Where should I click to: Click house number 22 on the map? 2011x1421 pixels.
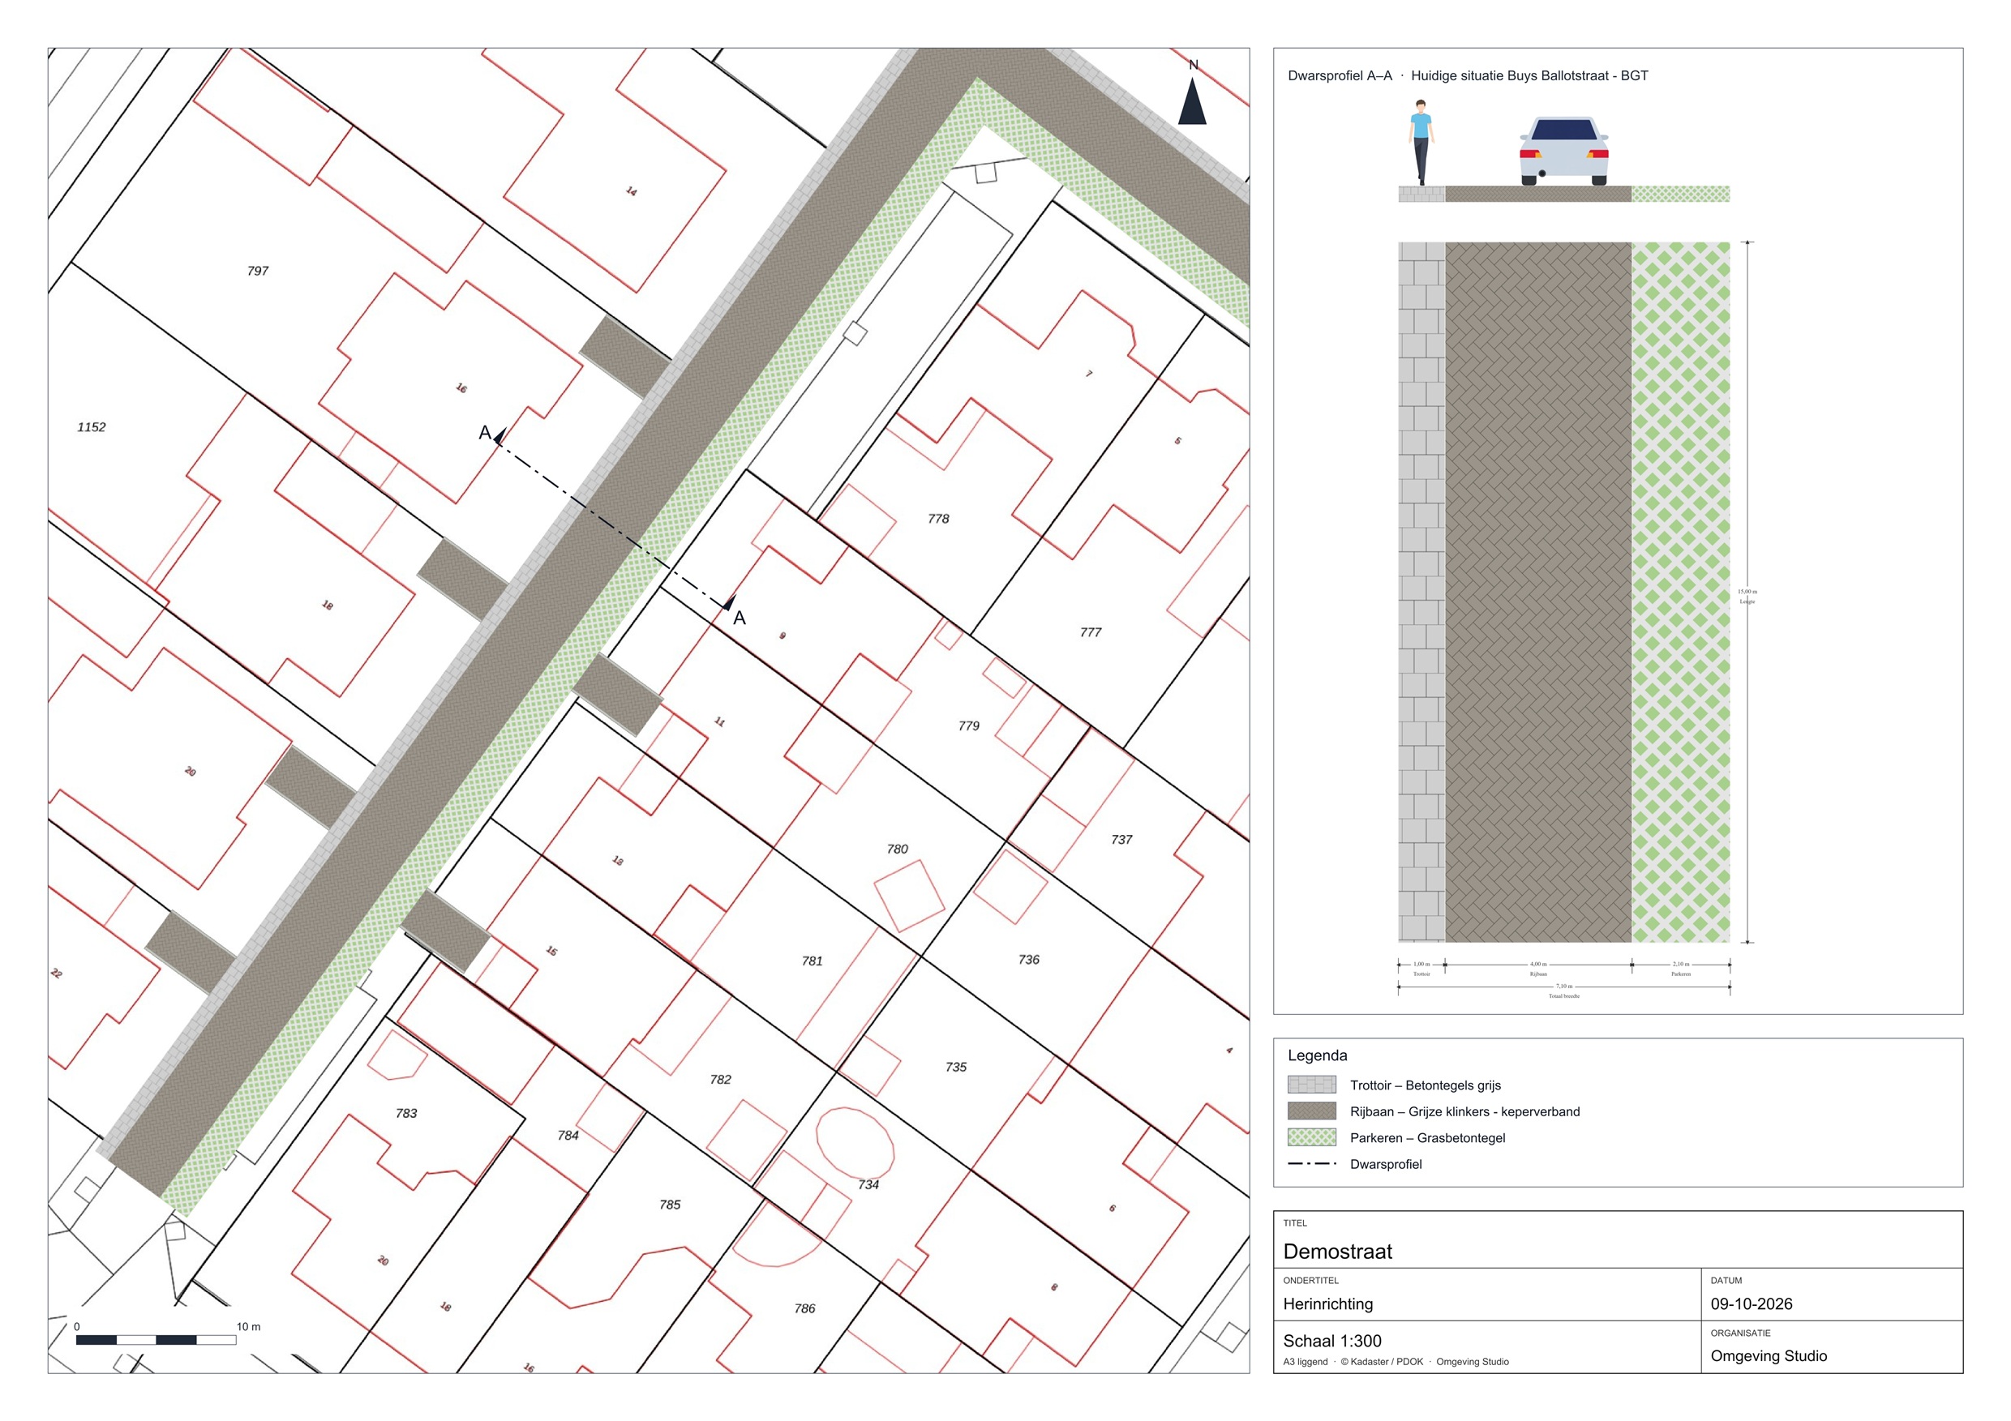(57, 973)
